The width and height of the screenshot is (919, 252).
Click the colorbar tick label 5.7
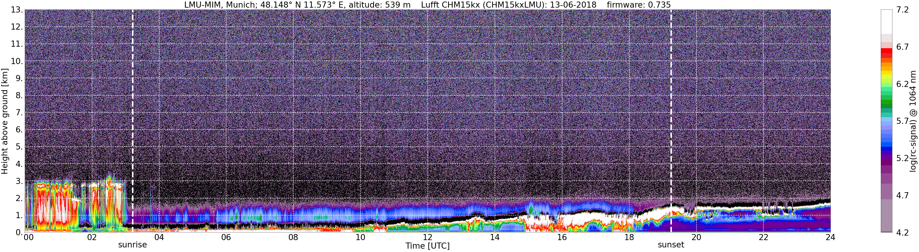pyautogui.click(x=903, y=121)
